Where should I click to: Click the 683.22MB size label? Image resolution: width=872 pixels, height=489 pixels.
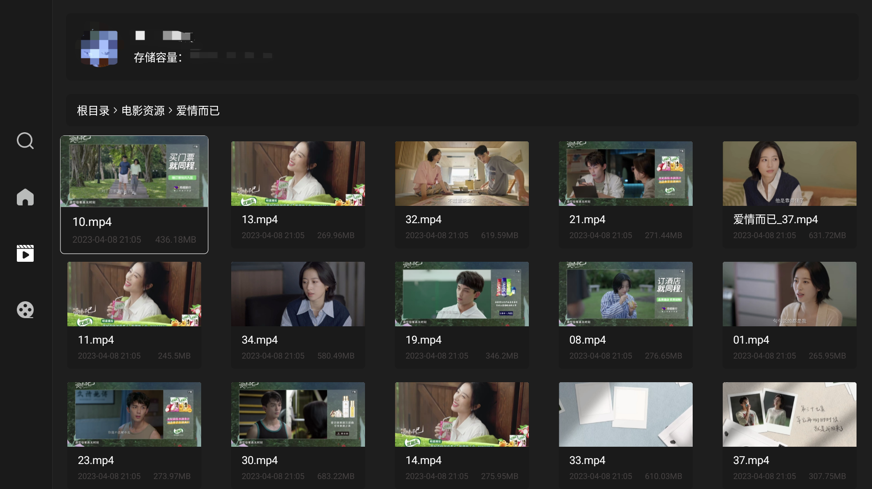336,476
